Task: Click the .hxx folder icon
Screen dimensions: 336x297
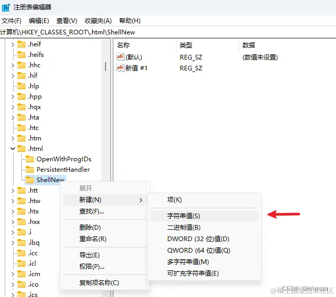Action: coord(21,222)
